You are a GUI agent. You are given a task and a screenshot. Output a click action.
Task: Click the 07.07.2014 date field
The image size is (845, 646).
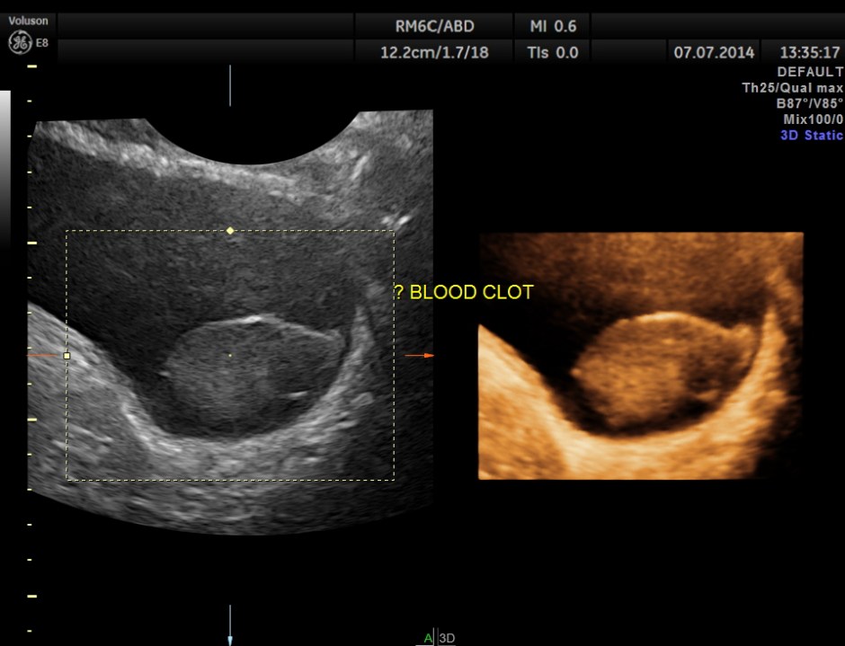713,52
